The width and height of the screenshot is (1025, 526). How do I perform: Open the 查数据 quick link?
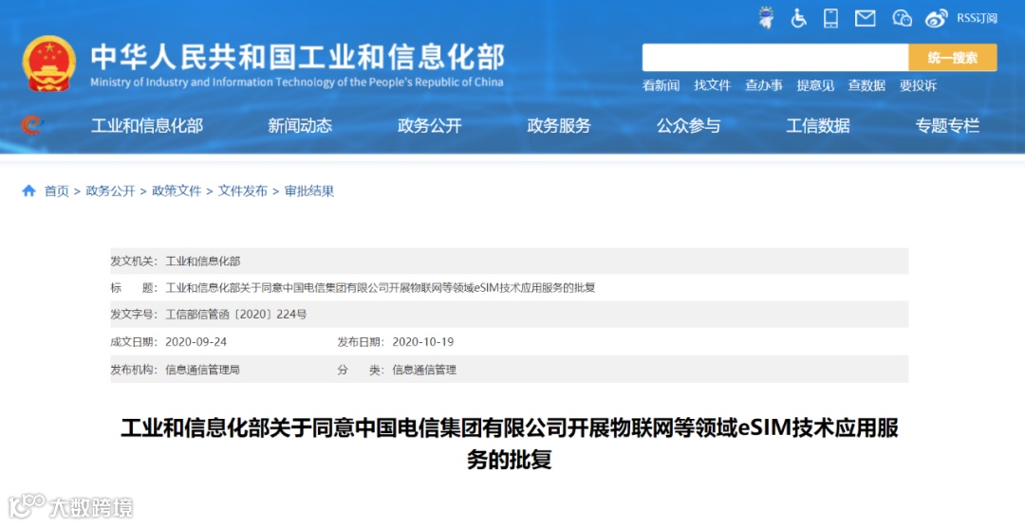tap(867, 85)
